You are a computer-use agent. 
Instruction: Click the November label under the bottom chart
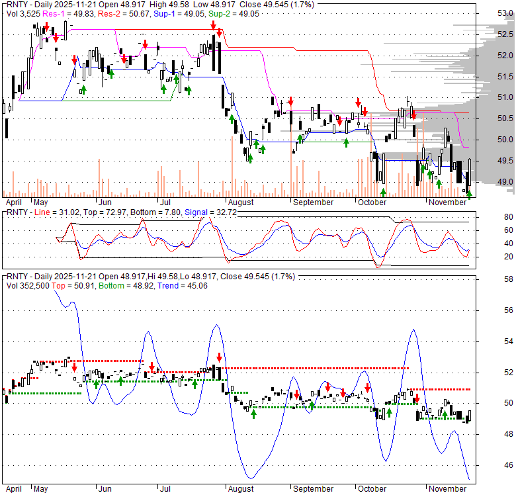[x=448, y=489]
